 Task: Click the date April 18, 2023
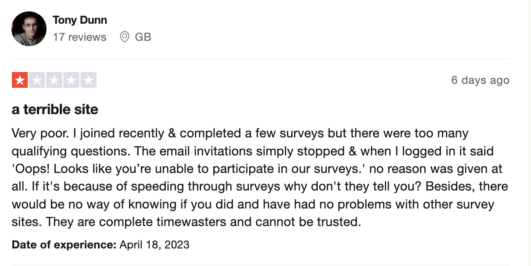coord(154,244)
